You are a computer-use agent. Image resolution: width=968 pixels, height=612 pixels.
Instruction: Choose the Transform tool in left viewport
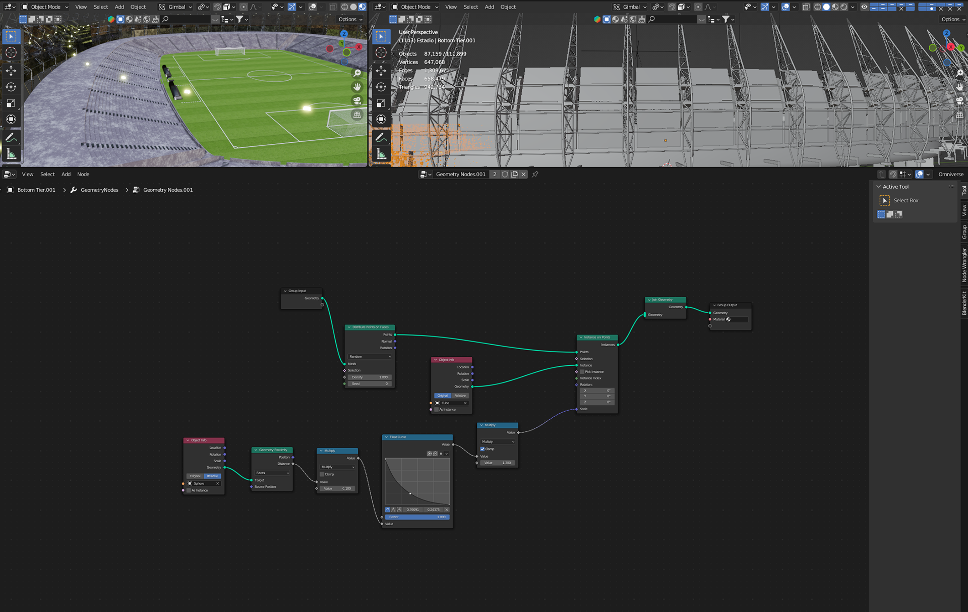pos(11,120)
